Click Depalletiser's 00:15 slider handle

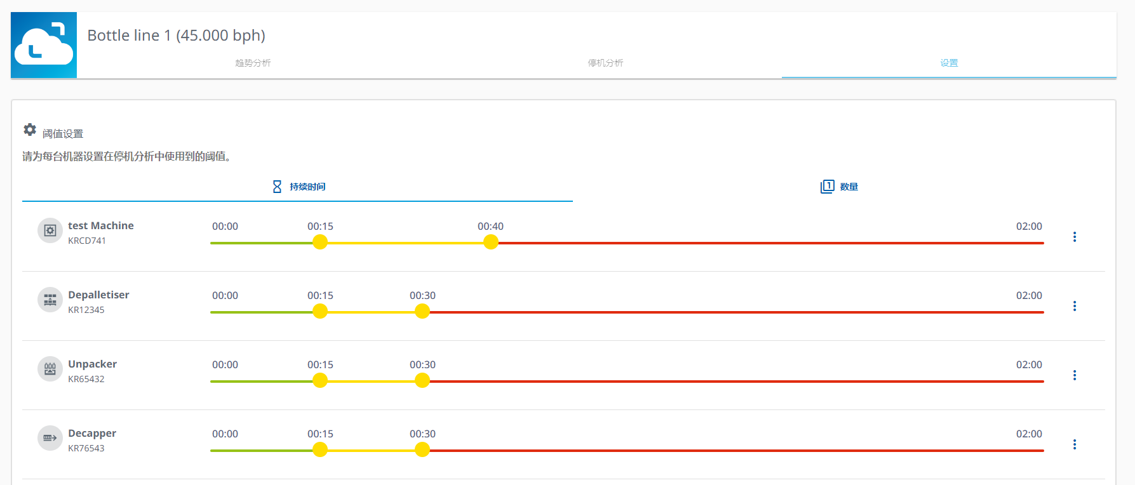(x=320, y=312)
